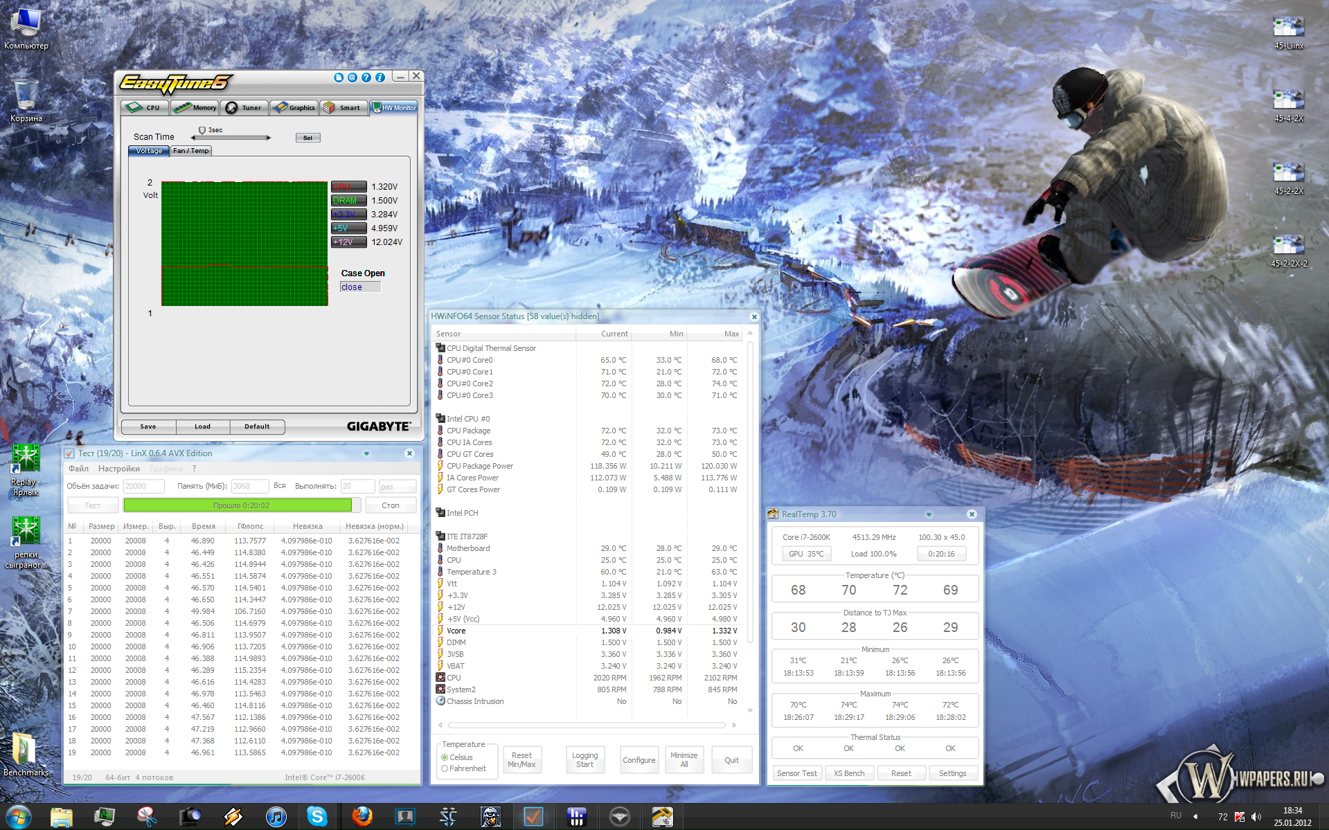Open the LinX window dropdown arrow

(x=366, y=454)
